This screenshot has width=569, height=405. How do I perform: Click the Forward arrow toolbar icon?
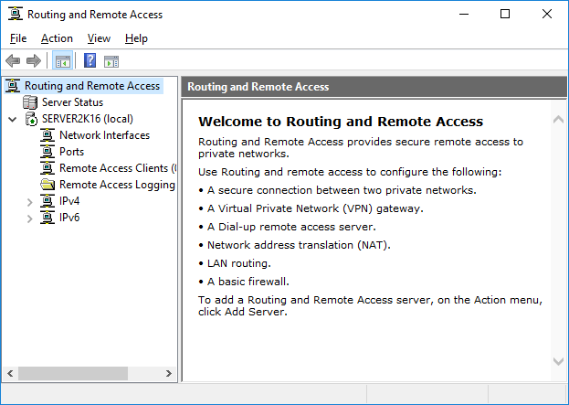point(34,60)
